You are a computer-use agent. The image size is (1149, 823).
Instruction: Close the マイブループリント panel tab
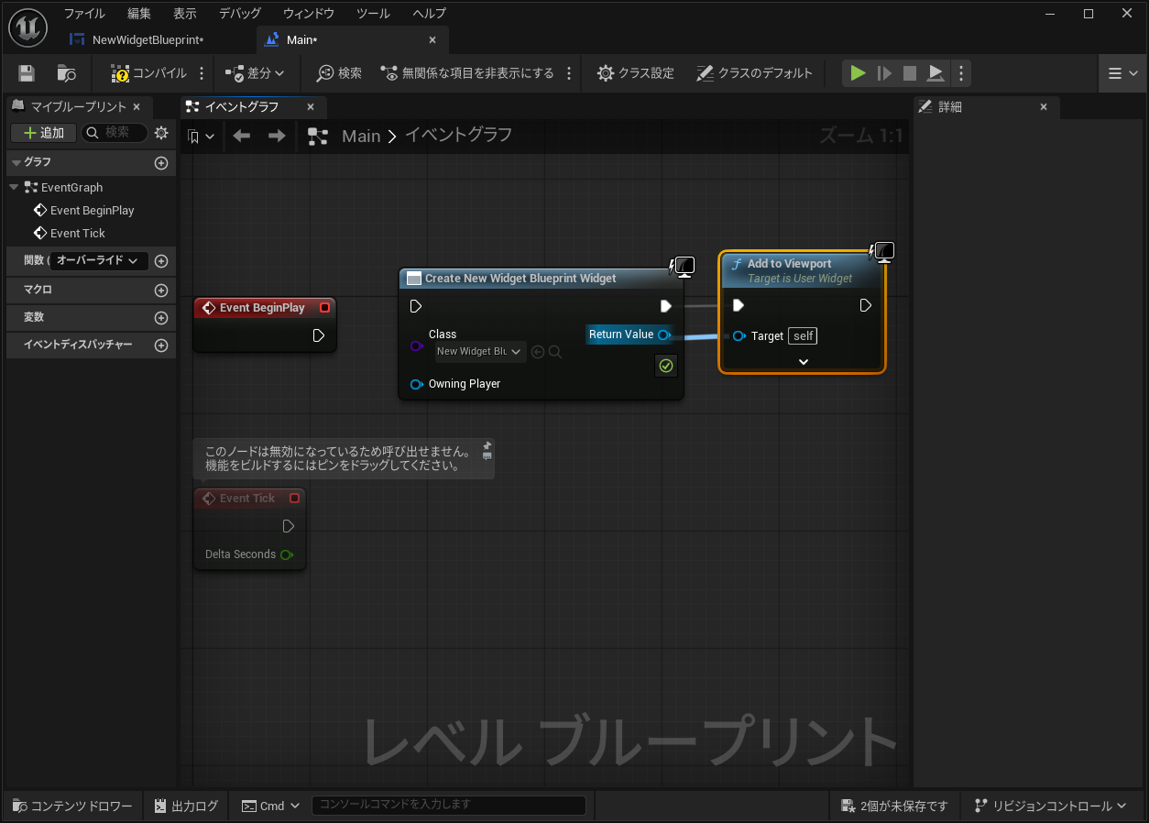coord(137,107)
